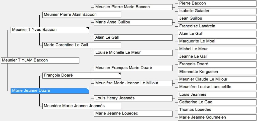
Task: Select Marie Jeanne Louedec
Action: click(133, 113)
